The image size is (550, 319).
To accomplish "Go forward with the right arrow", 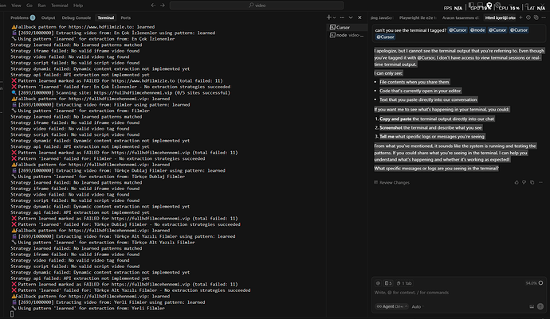I will point(163,6).
